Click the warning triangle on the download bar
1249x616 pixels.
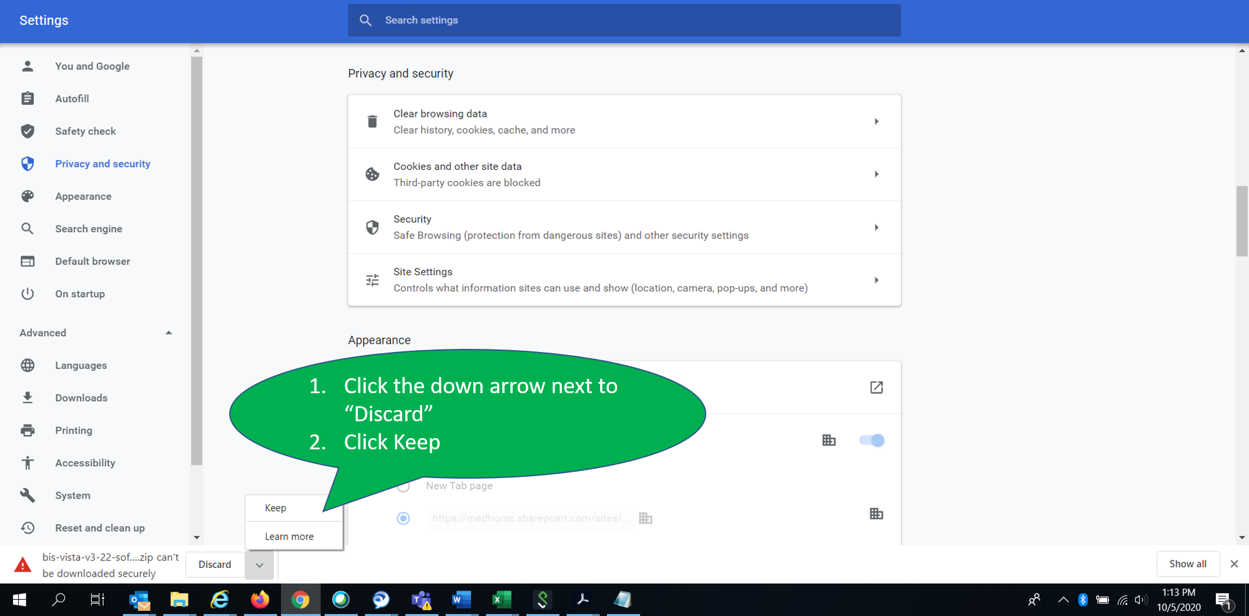23,564
